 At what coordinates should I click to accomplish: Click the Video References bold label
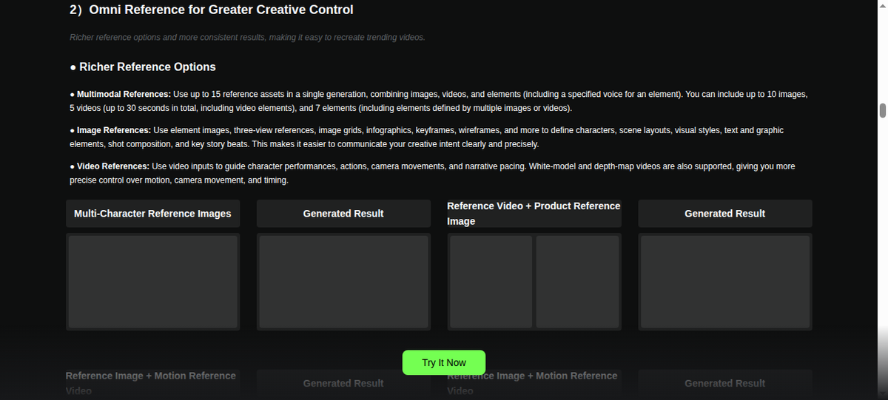click(113, 166)
